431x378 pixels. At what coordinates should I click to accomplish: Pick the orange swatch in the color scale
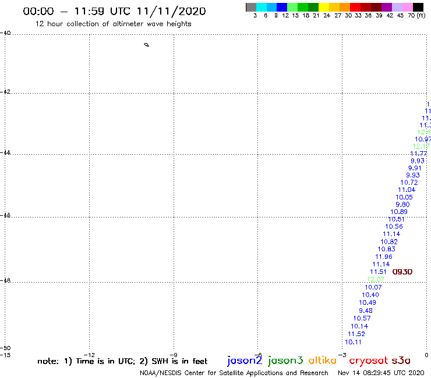pos(344,7)
